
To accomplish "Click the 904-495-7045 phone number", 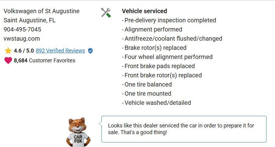I will tap(22, 29).
